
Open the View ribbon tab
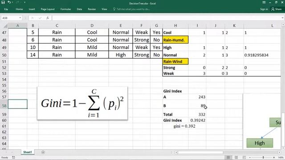click(x=104, y=9)
